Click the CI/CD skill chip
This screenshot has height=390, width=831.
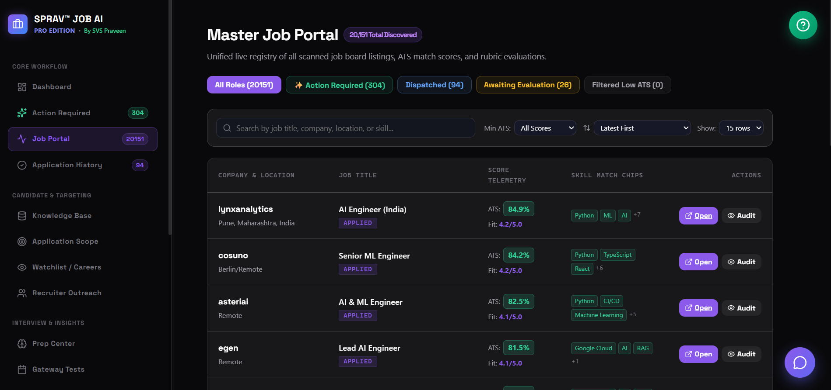[611, 301]
